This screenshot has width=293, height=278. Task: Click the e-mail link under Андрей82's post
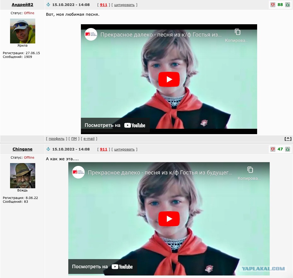coord(89,139)
